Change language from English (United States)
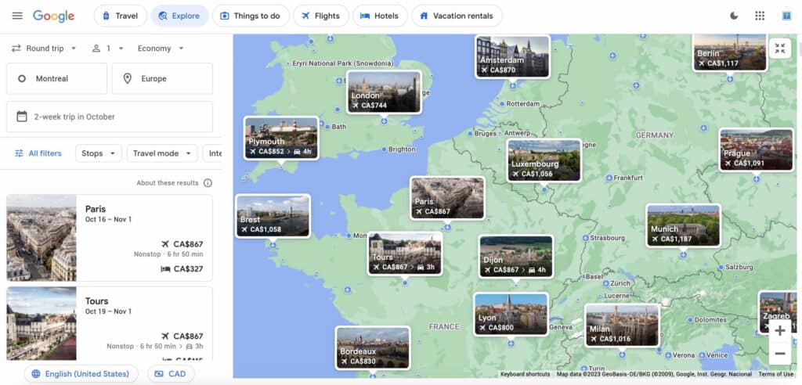The height and width of the screenshot is (385, 802). pyautogui.click(x=81, y=374)
